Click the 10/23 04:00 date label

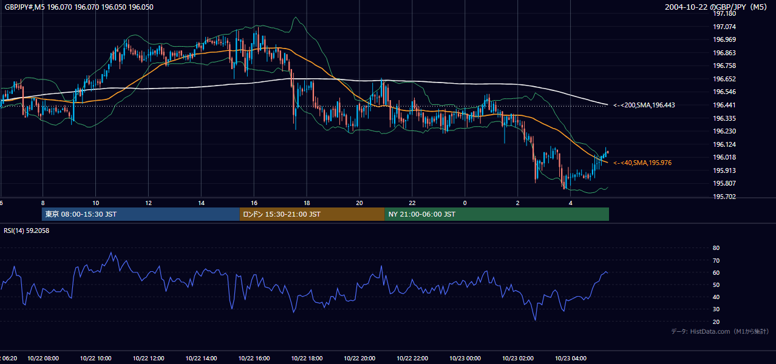[x=571, y=358]
